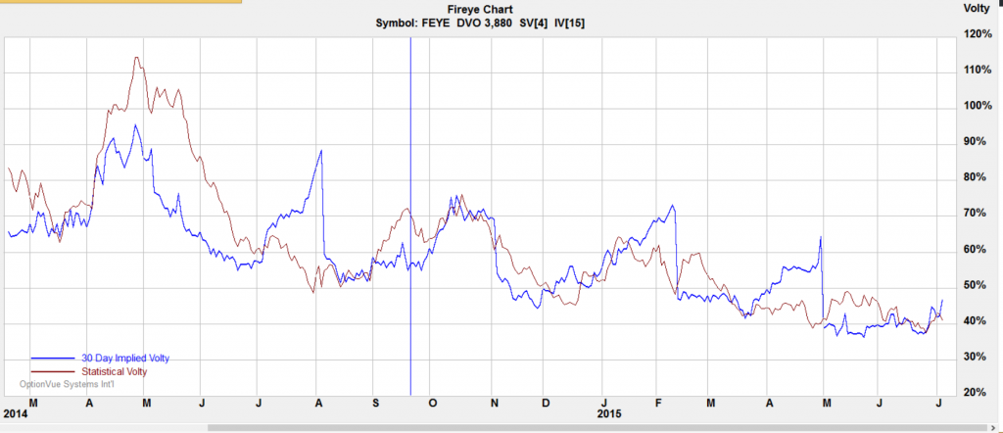Click the 'O' October month label
Screen dimensions: 1003x433
[433, 403]
